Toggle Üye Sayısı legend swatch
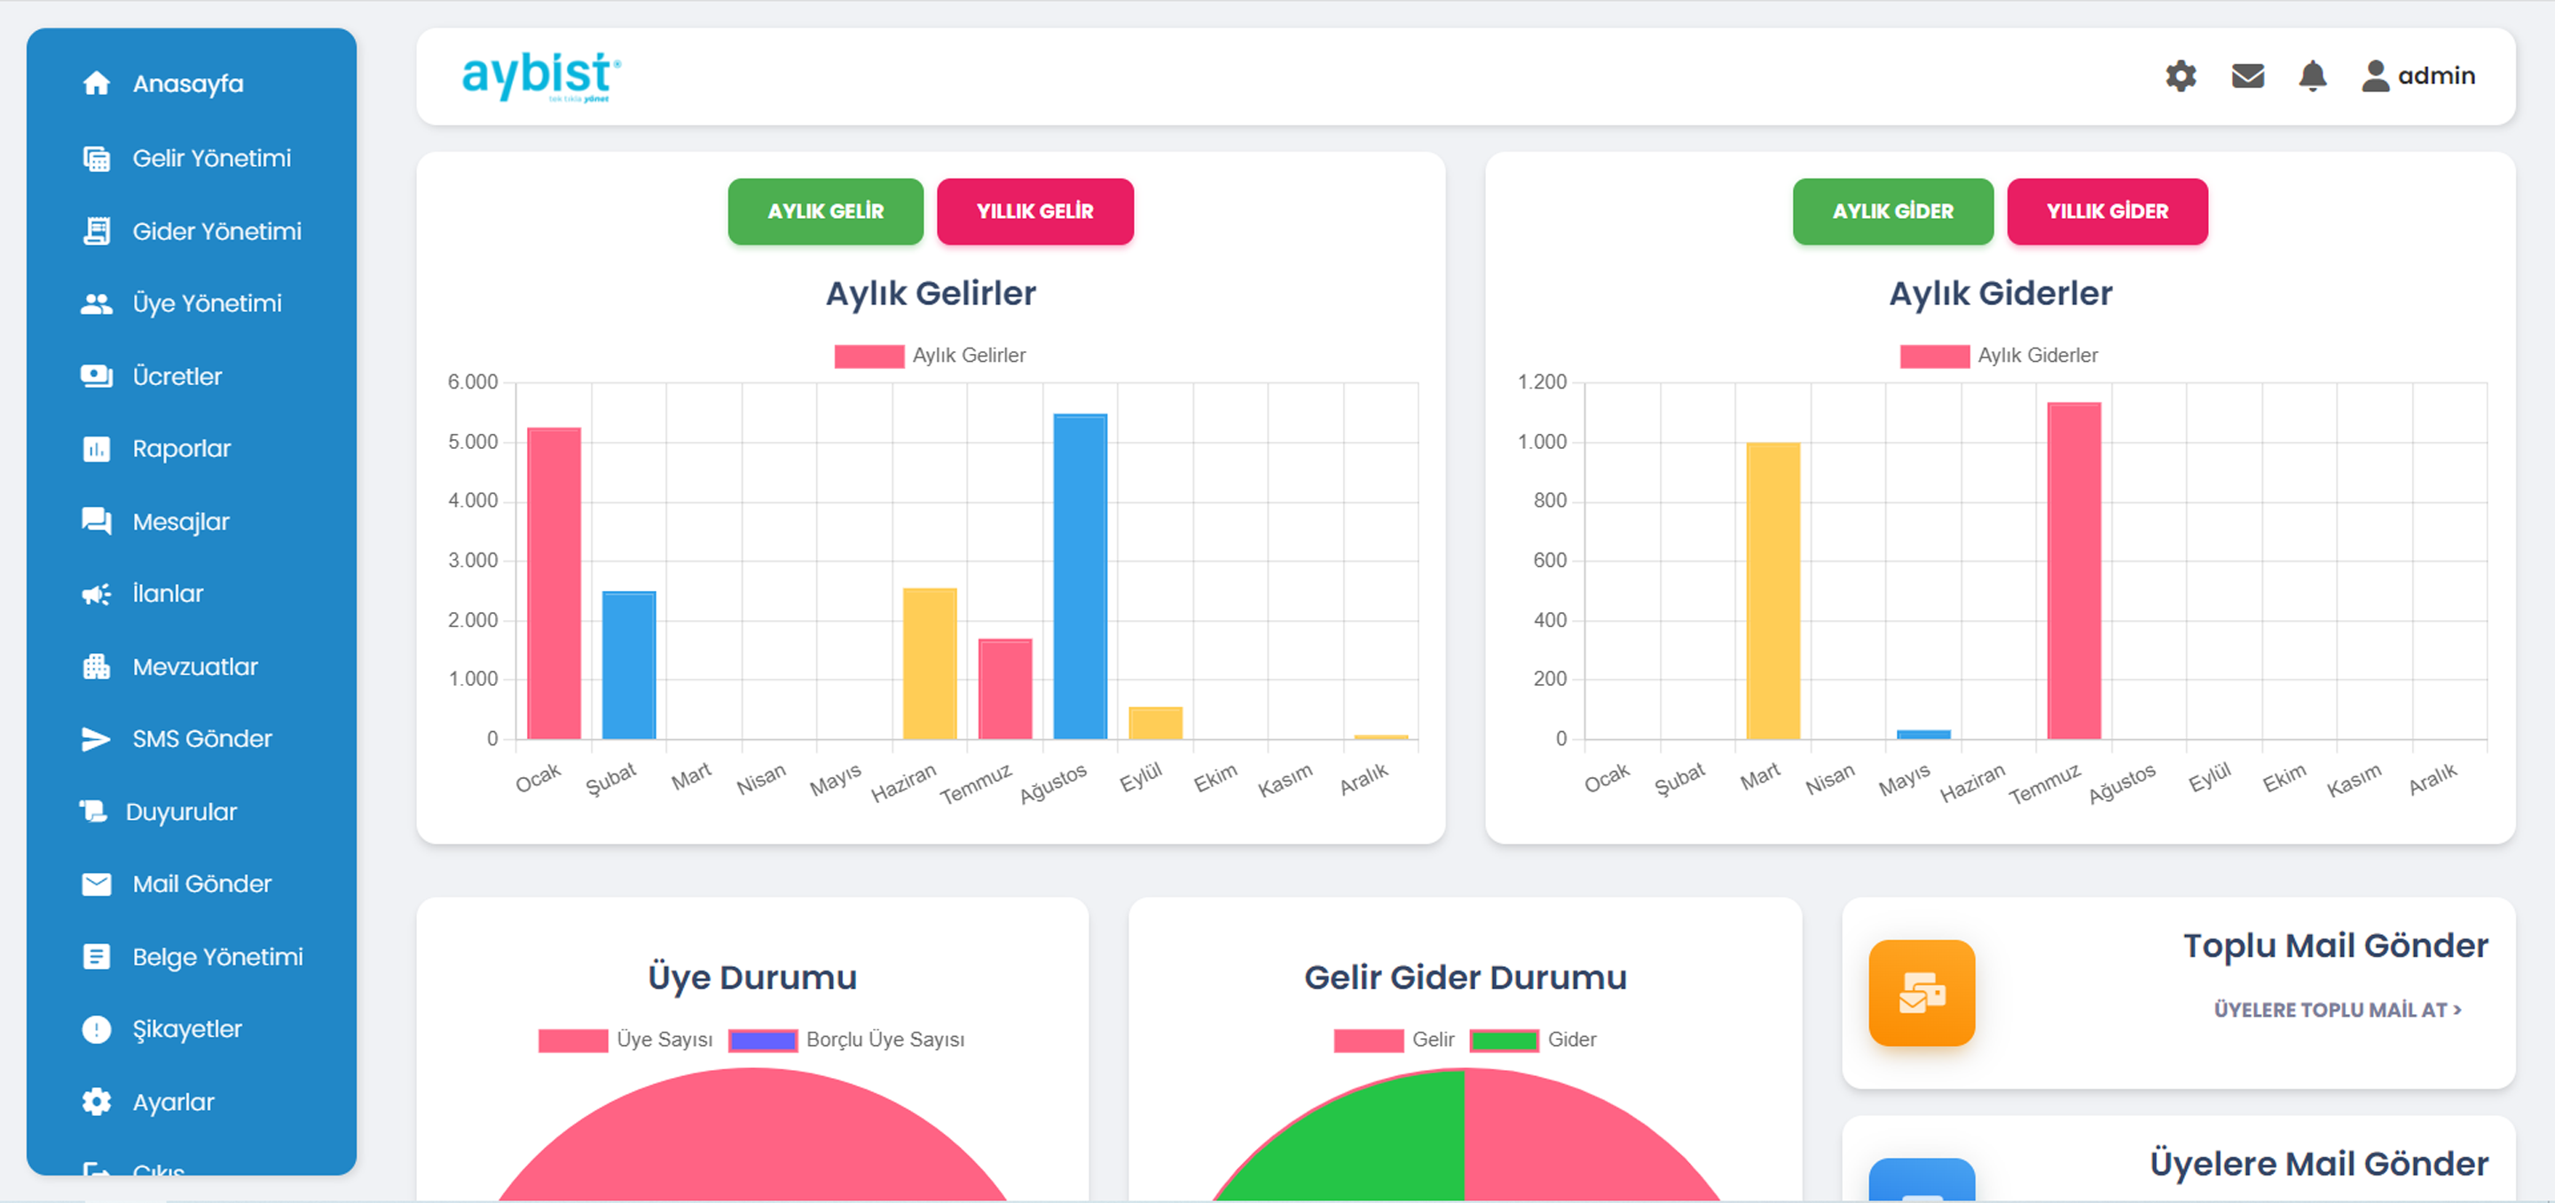Viewport: 2555px width, 1203px height. tap(573, 1040)
